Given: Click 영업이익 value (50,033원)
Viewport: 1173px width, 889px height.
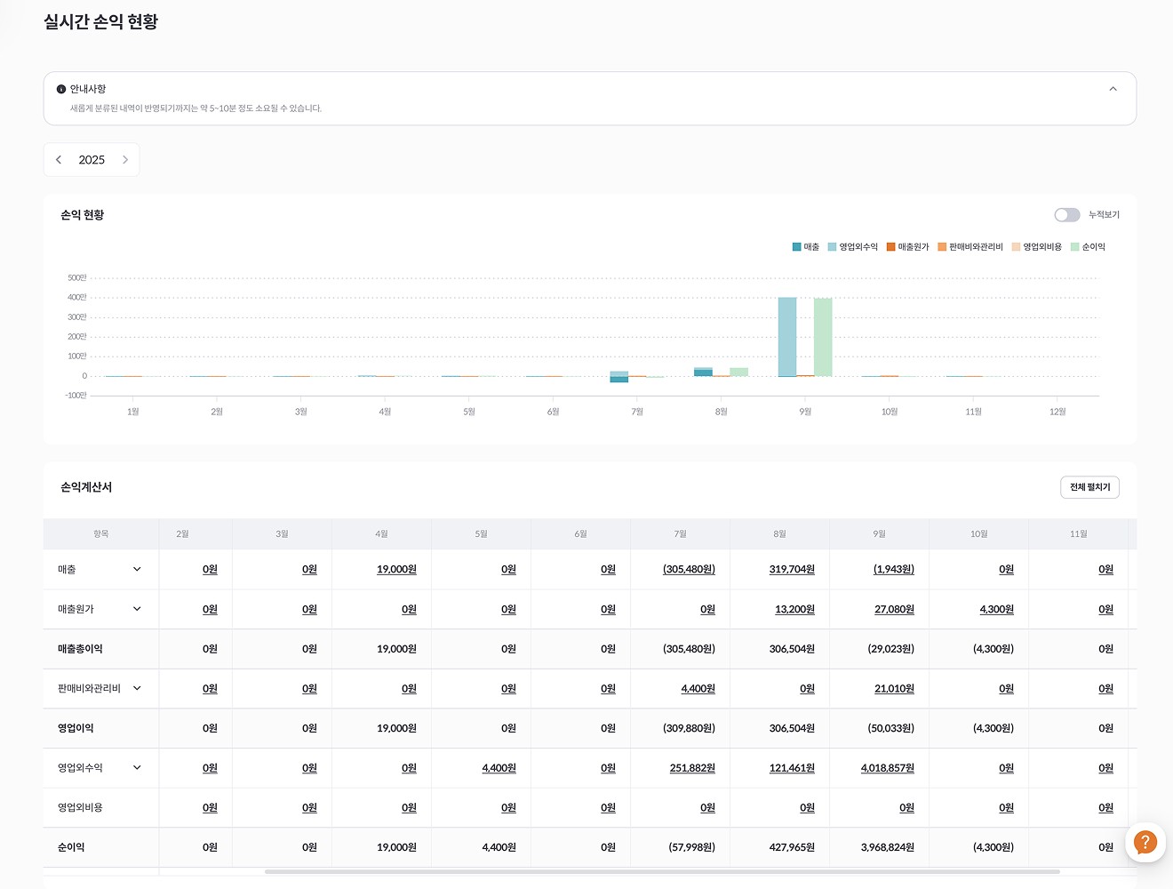Looking at the screenshot, I should [890, 728].
